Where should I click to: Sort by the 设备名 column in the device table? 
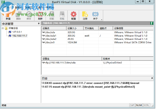pos(54,28)
